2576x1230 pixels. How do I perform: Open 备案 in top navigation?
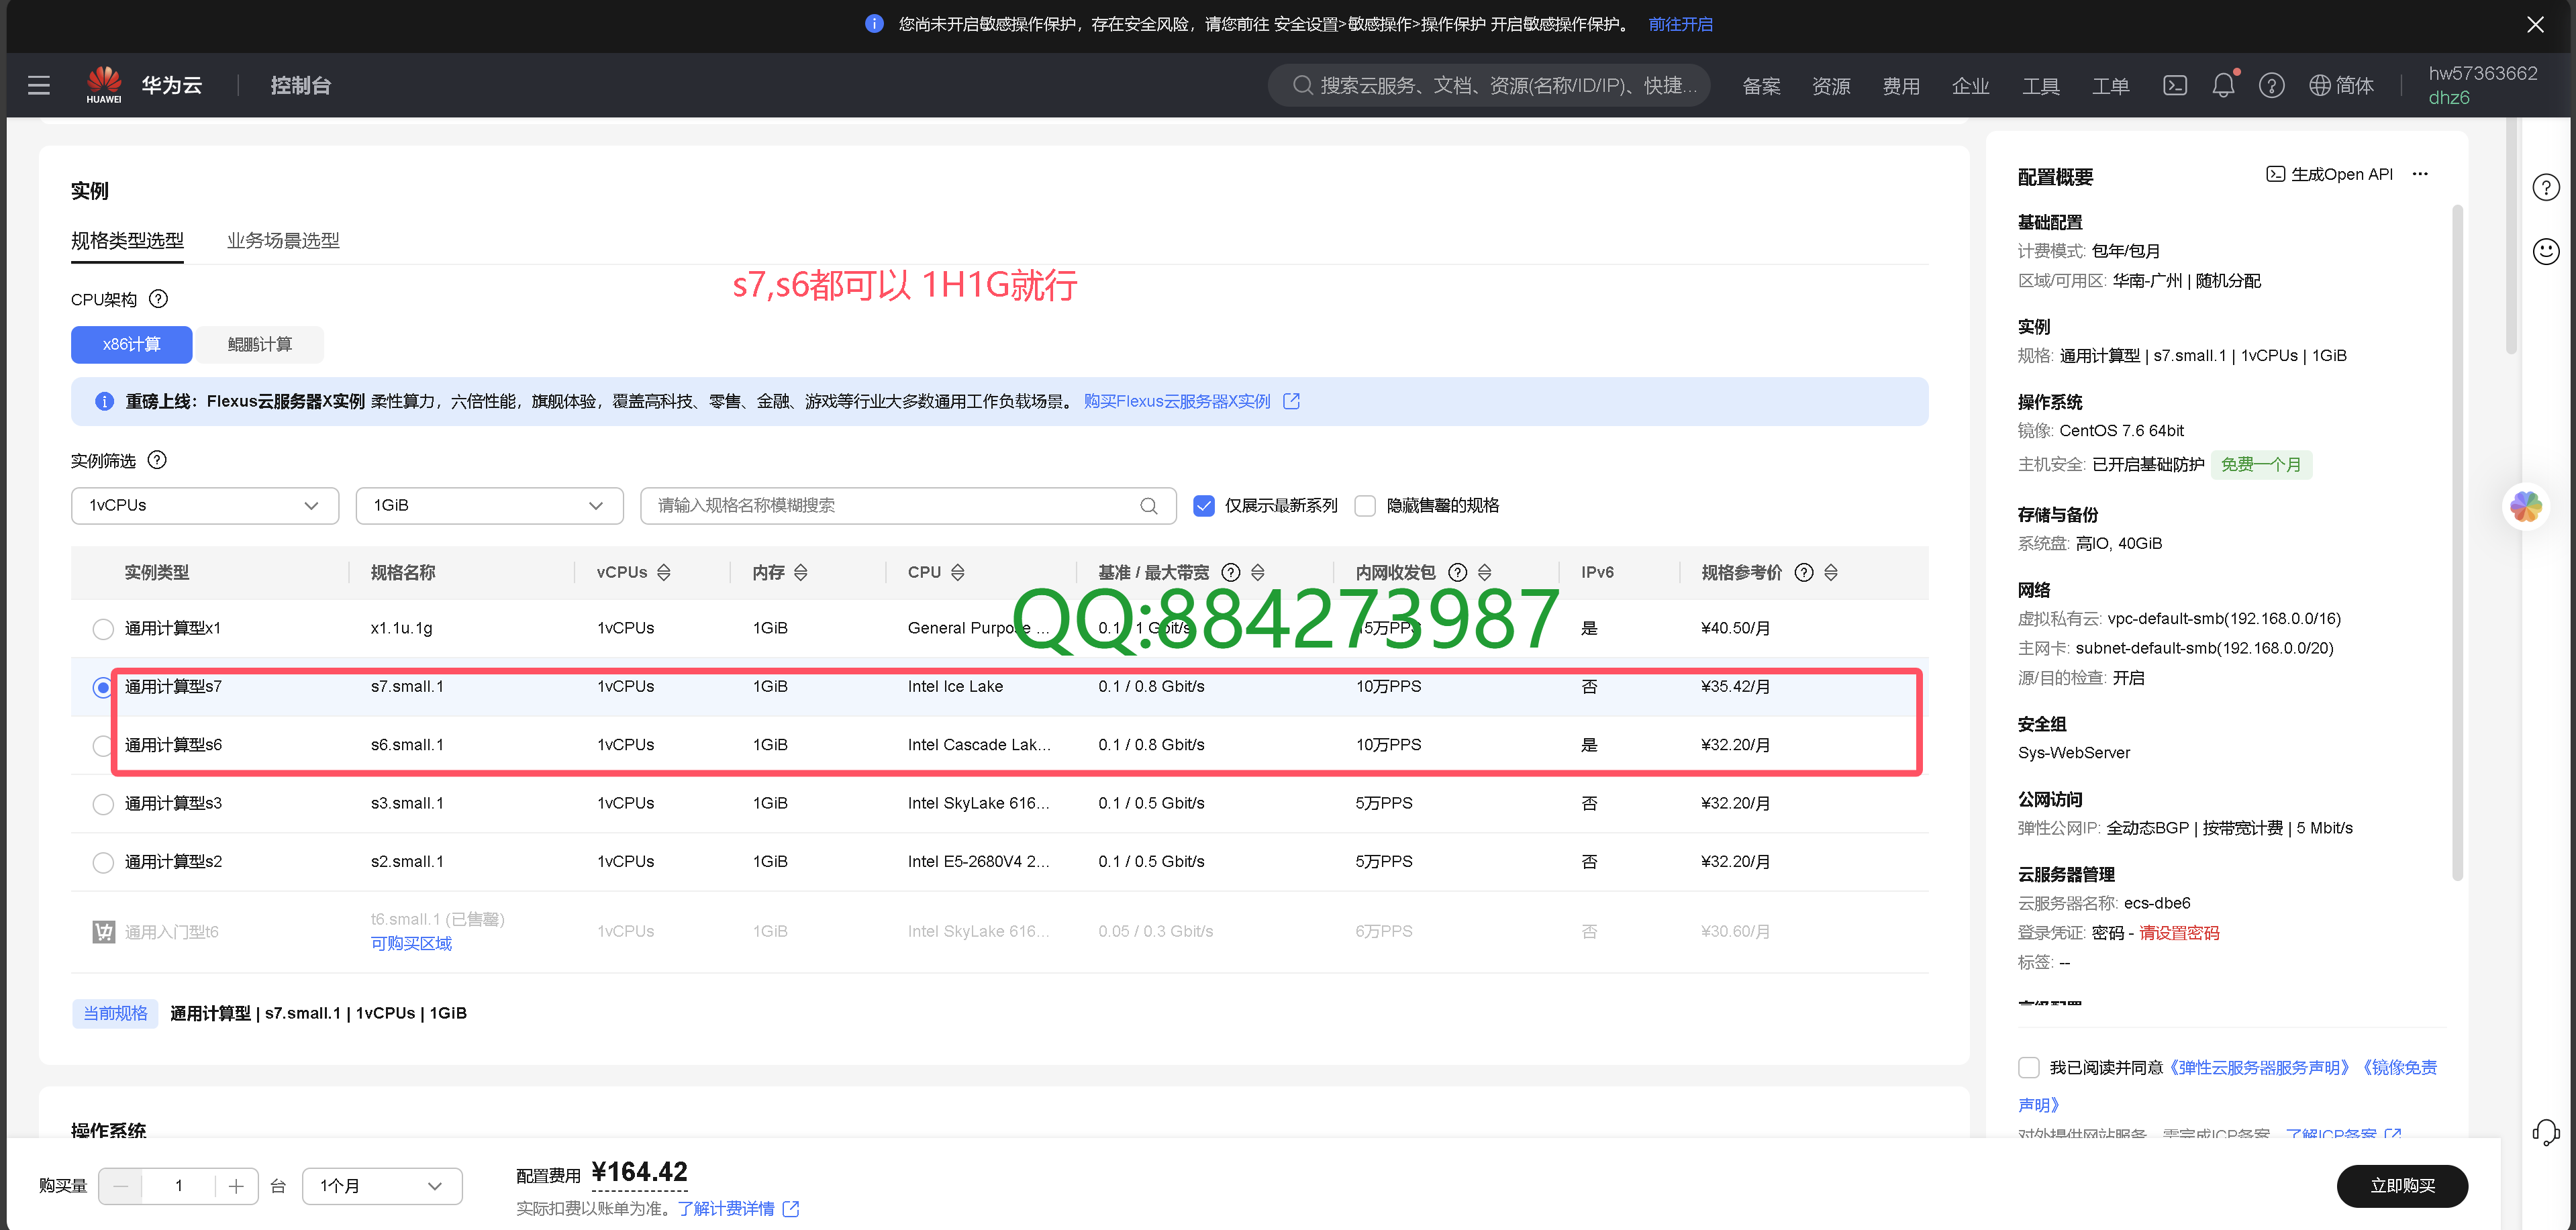click(x=1761, y=86)
